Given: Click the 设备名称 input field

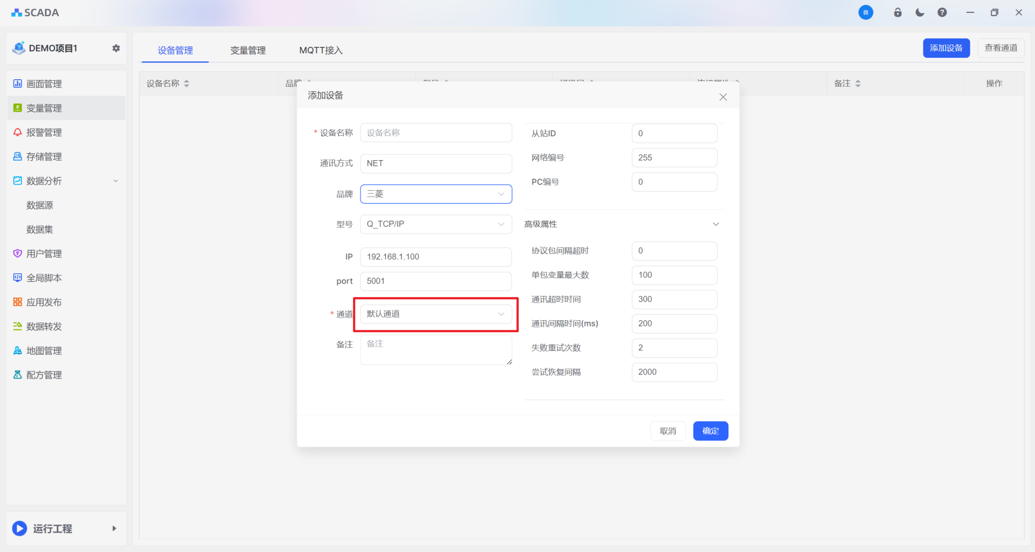Looking at the screenshot, I should point(435,133).
